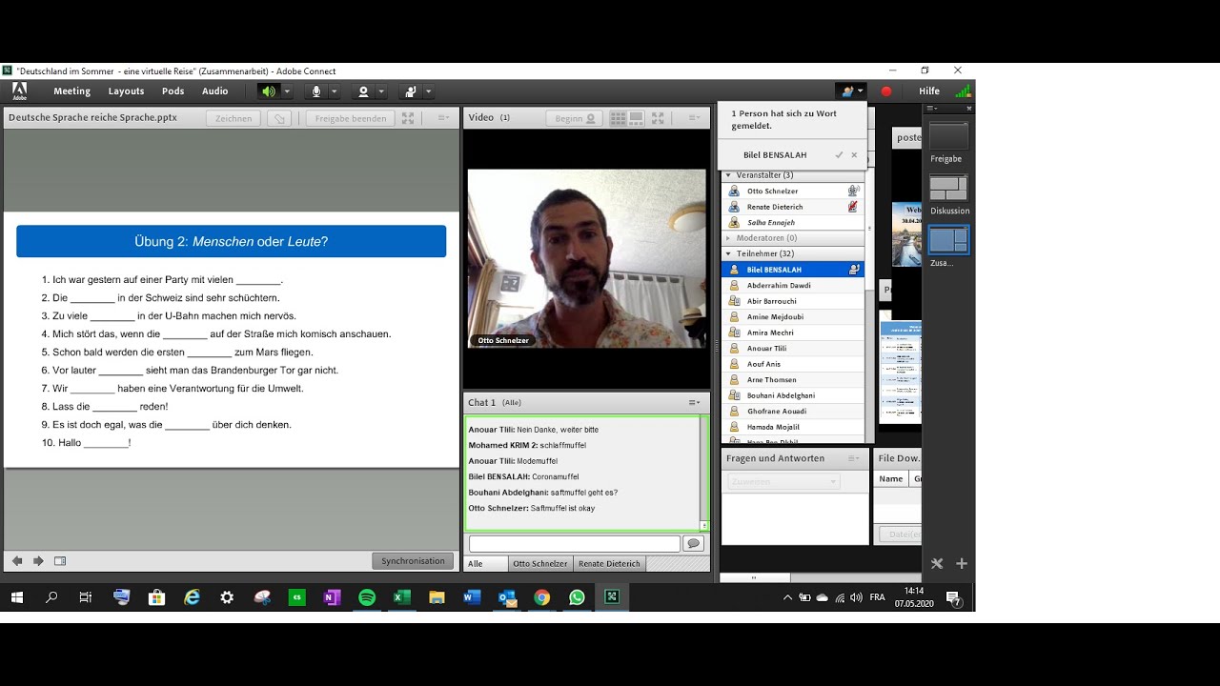Select Otto Schnelzer in attendee list
Image resolution: width=1220 pixels, height=686 pixels.
(x=793, y=191)
